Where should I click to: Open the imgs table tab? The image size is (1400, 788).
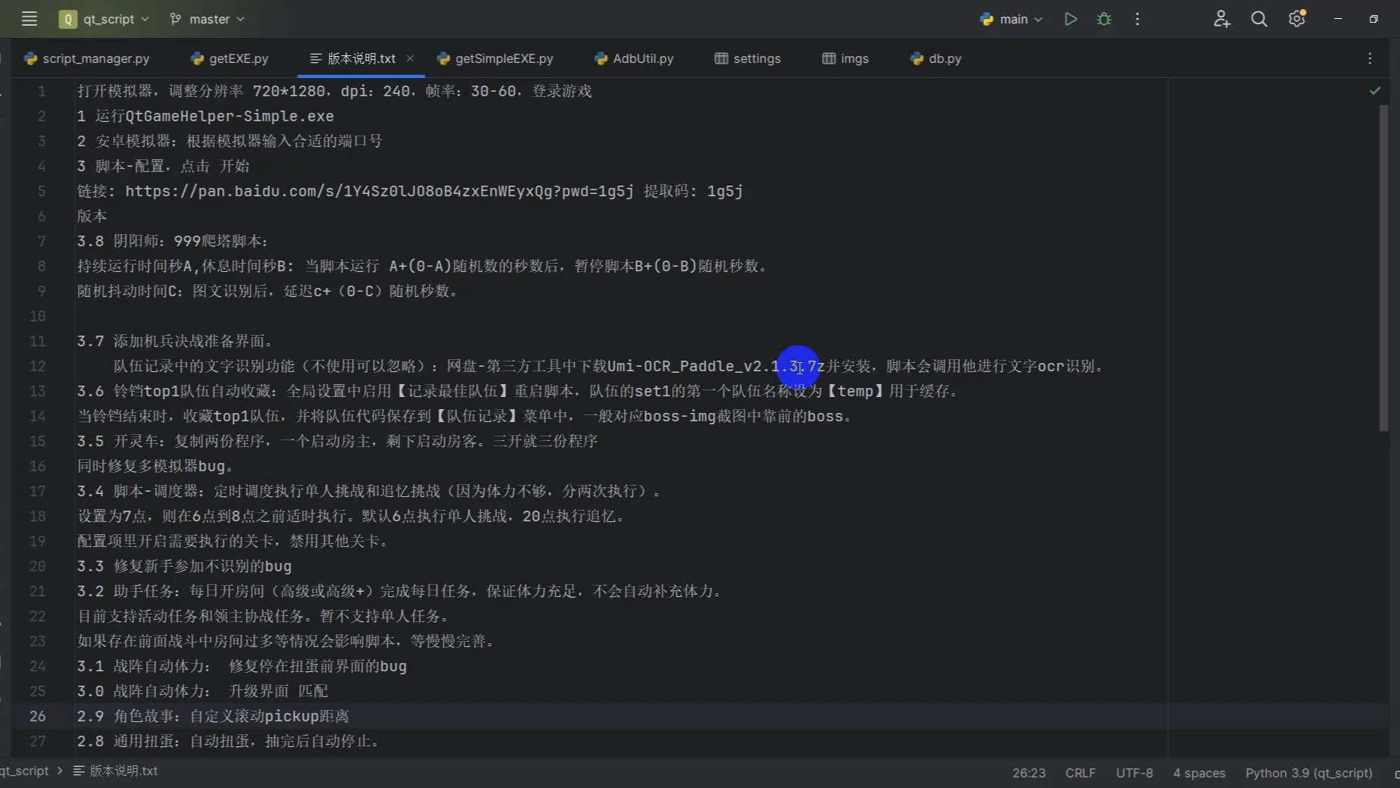[x=845, y=58]
